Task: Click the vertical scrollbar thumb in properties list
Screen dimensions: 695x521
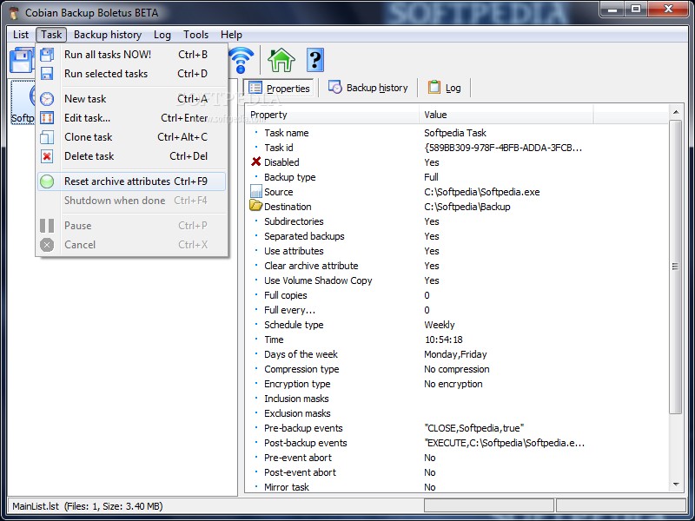Action: [x=676, y=267]
